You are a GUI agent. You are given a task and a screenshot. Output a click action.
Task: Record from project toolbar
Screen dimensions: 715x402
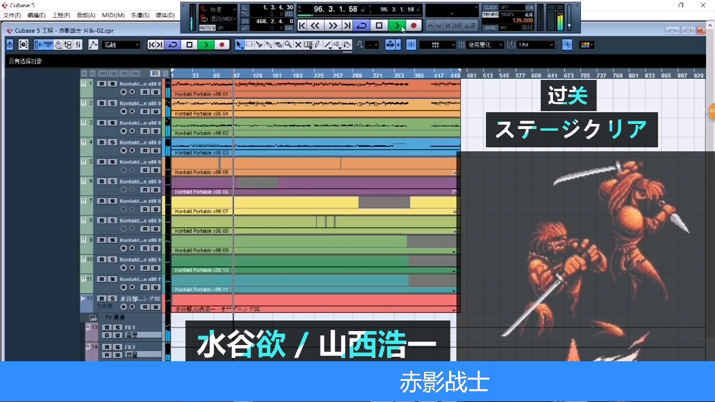222,45
